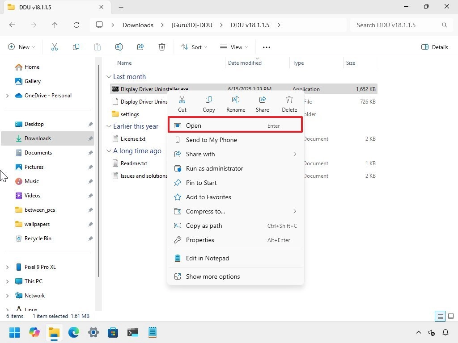Open Microsoft Store from taskbar
This screenshot has height=343, width=458.
[x=113, y=332]
